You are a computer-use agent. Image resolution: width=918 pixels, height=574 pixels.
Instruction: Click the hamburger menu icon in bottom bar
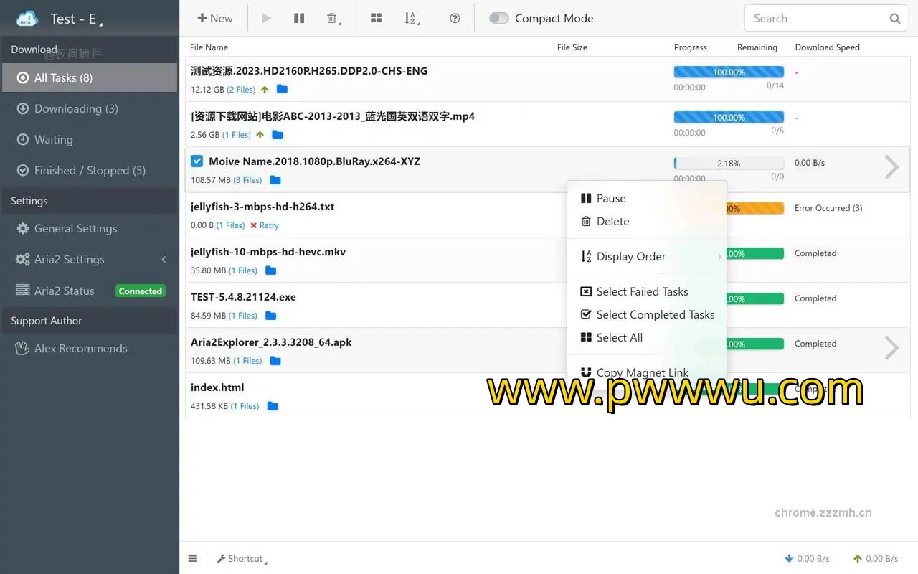[192, 558]
